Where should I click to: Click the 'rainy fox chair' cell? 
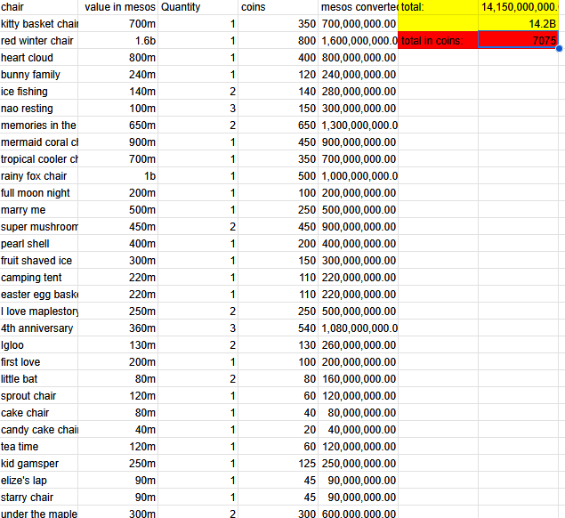pos(39,176)
